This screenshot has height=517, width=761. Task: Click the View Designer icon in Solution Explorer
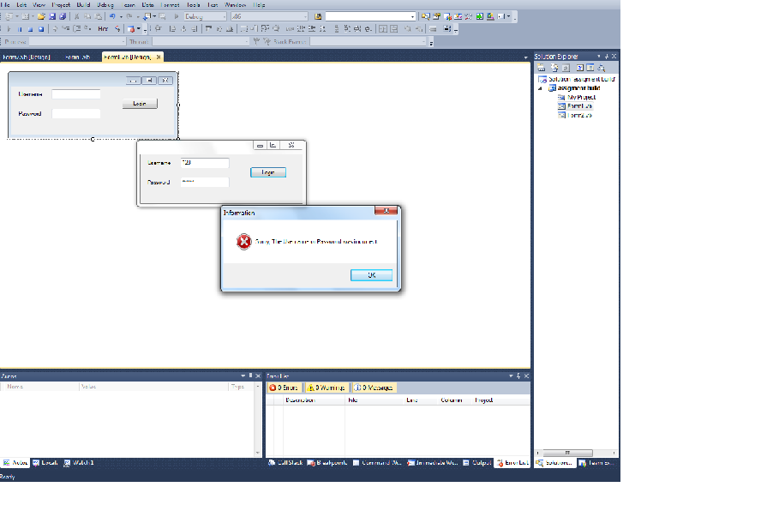(590, 67)
